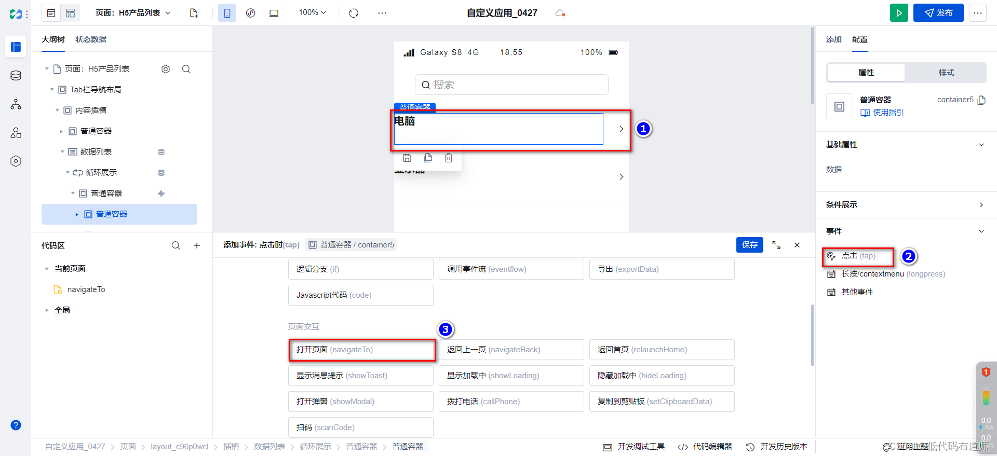
Task: Collapse the 基础属性 section
Action: tap(981, 145)
